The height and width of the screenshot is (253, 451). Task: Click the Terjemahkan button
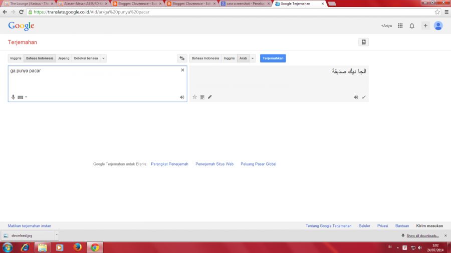pos(273,58)
